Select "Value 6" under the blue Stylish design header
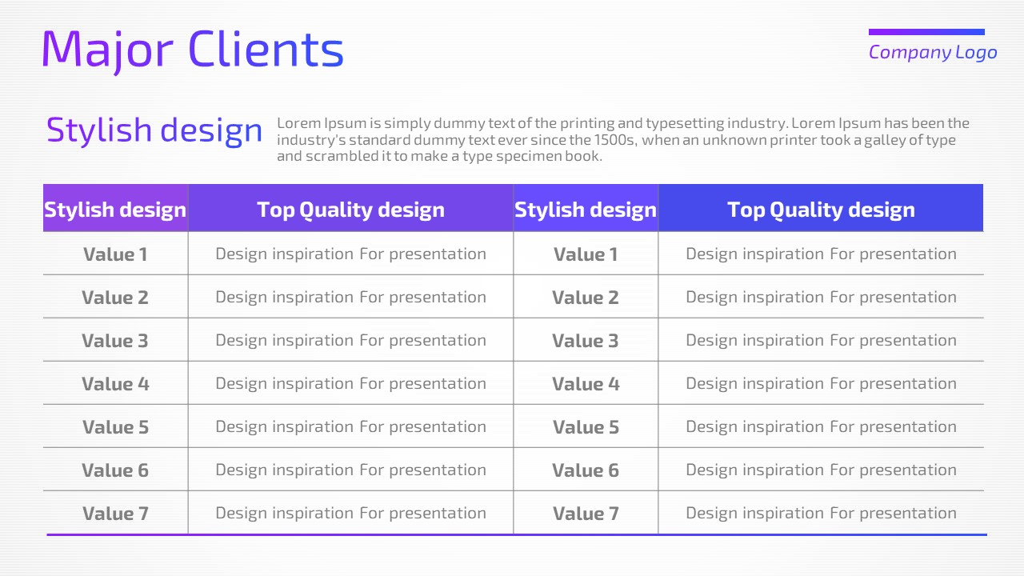 586,470
